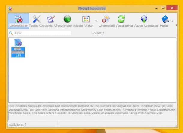Expand the Help dropdown arrow
Image resolution: width=183 pixels, height=133 pixels.
(x=172, y=21)
